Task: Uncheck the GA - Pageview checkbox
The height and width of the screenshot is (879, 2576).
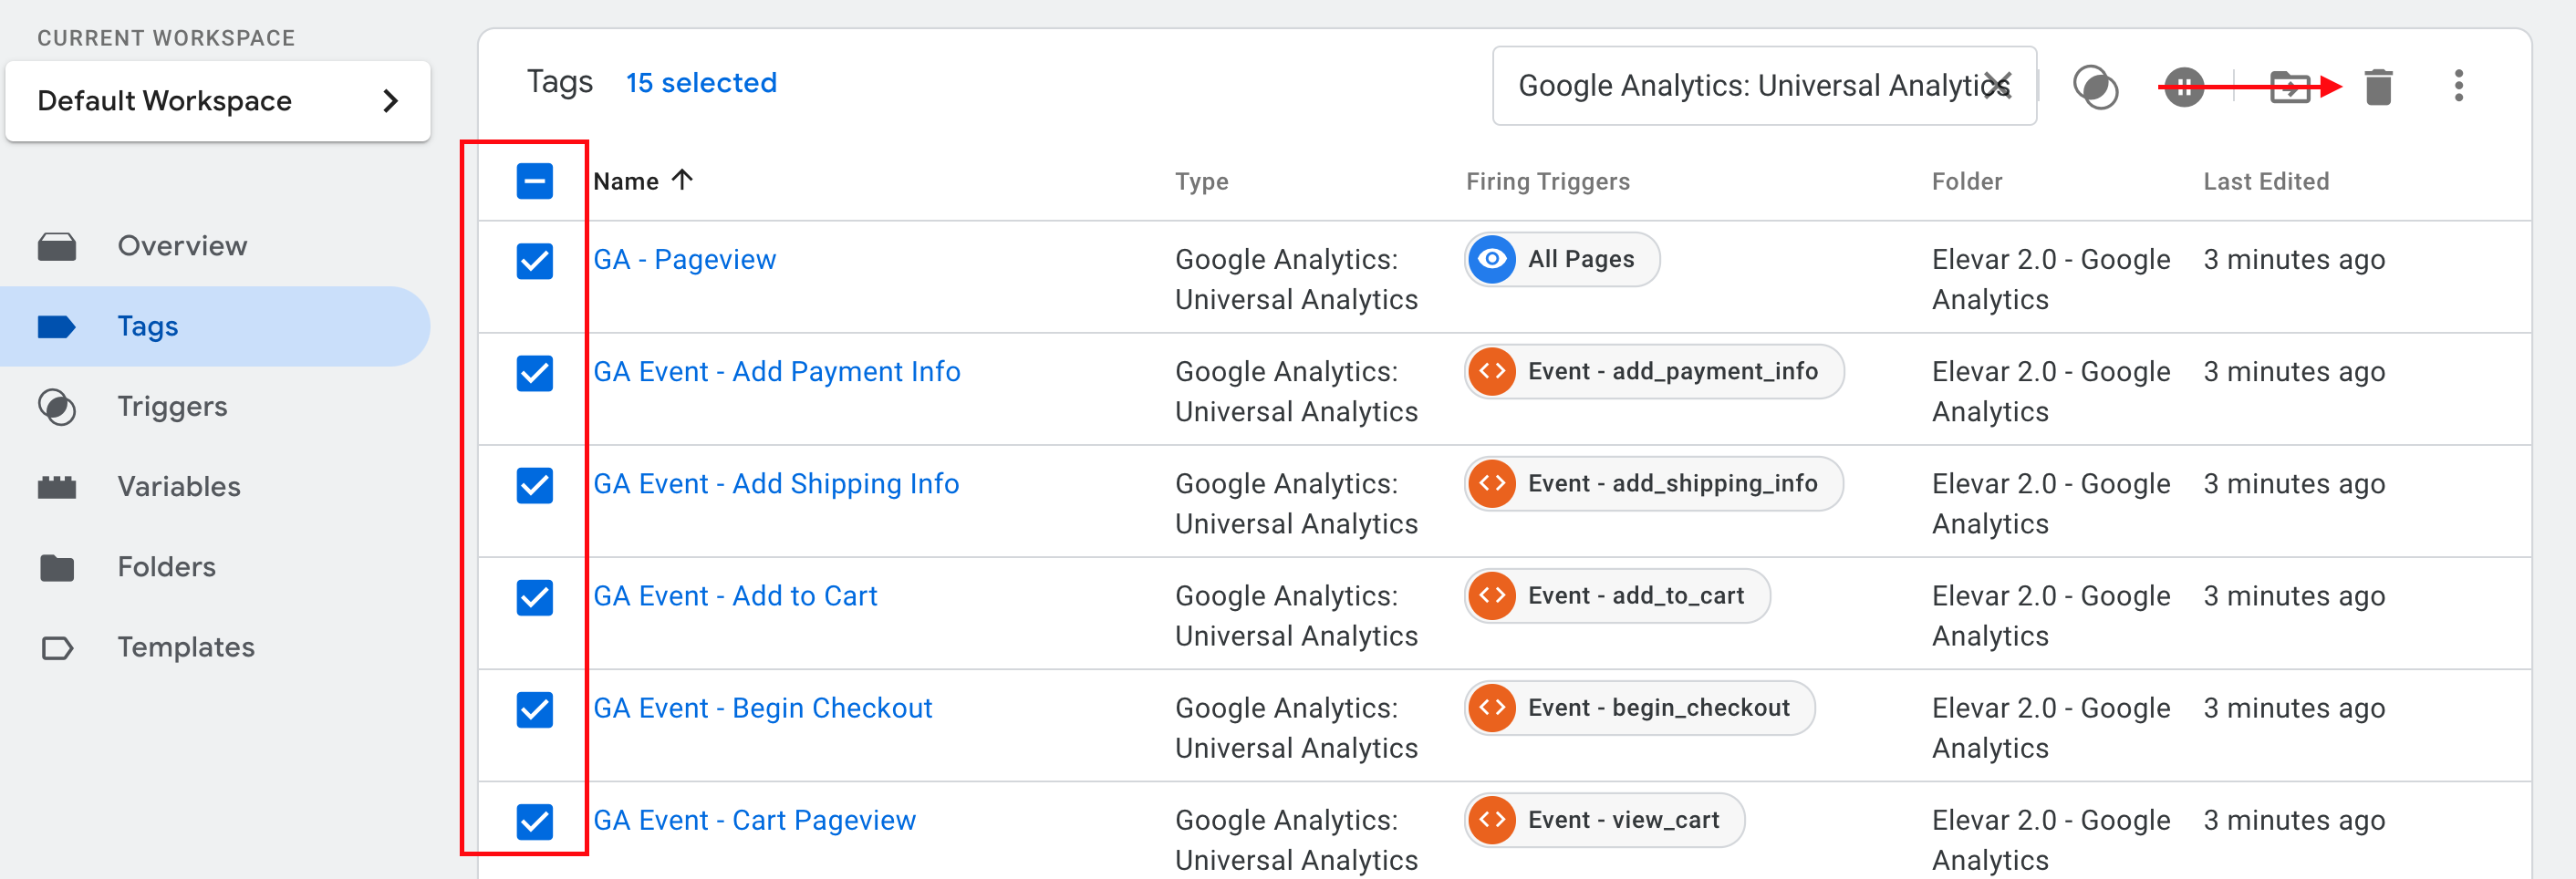Action: click(535, 261)
